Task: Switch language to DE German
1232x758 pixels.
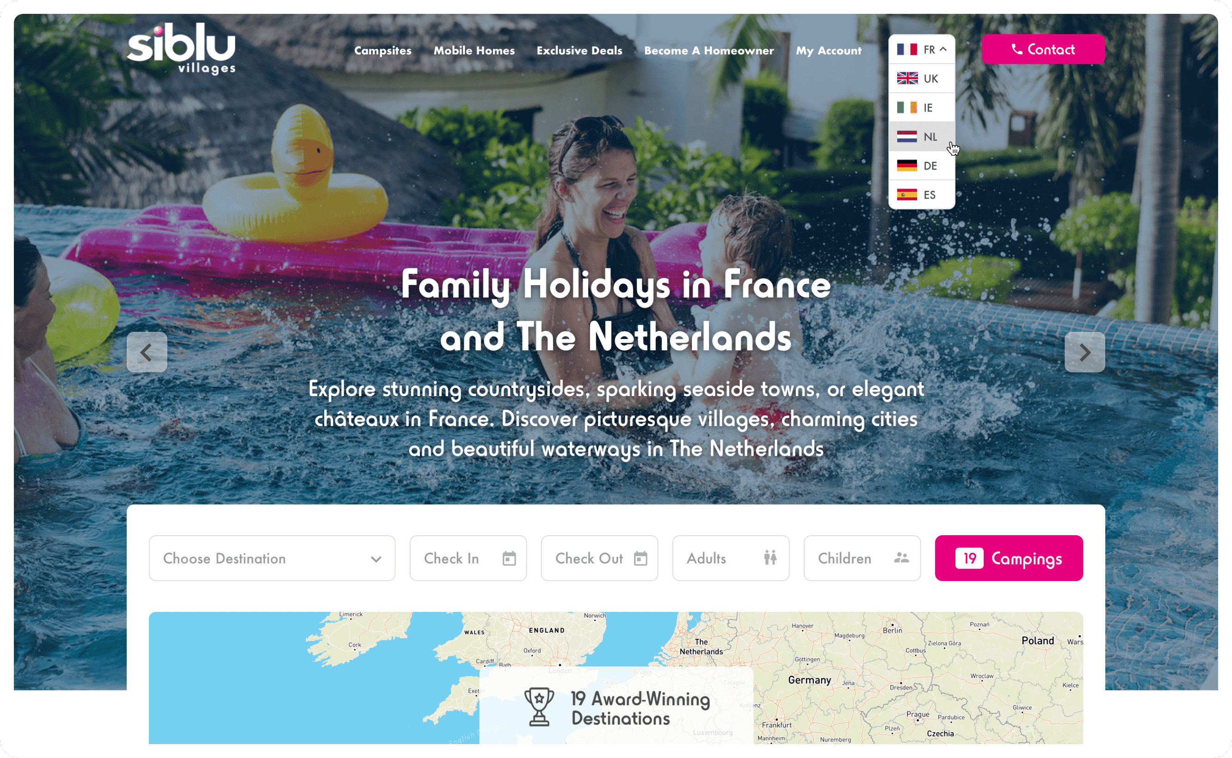Action: [922, 165]
